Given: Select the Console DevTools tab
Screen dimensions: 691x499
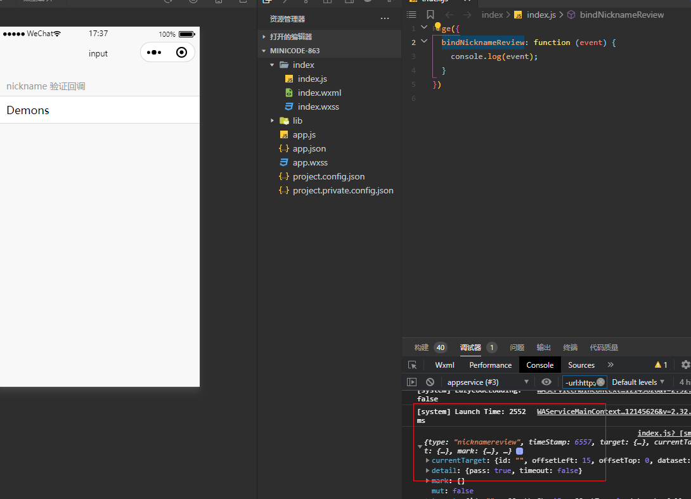Looking at the screenshot, I should tap(540, 365).
